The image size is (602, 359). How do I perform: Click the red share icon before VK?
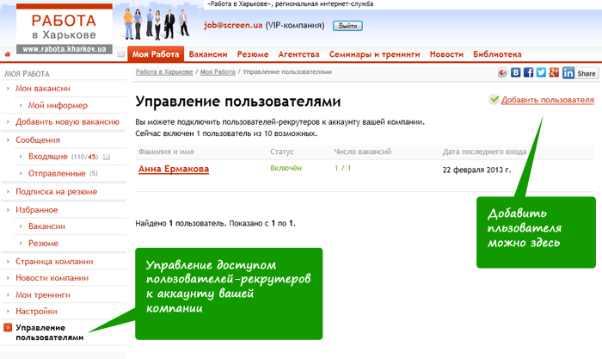[x=502, y=72]
